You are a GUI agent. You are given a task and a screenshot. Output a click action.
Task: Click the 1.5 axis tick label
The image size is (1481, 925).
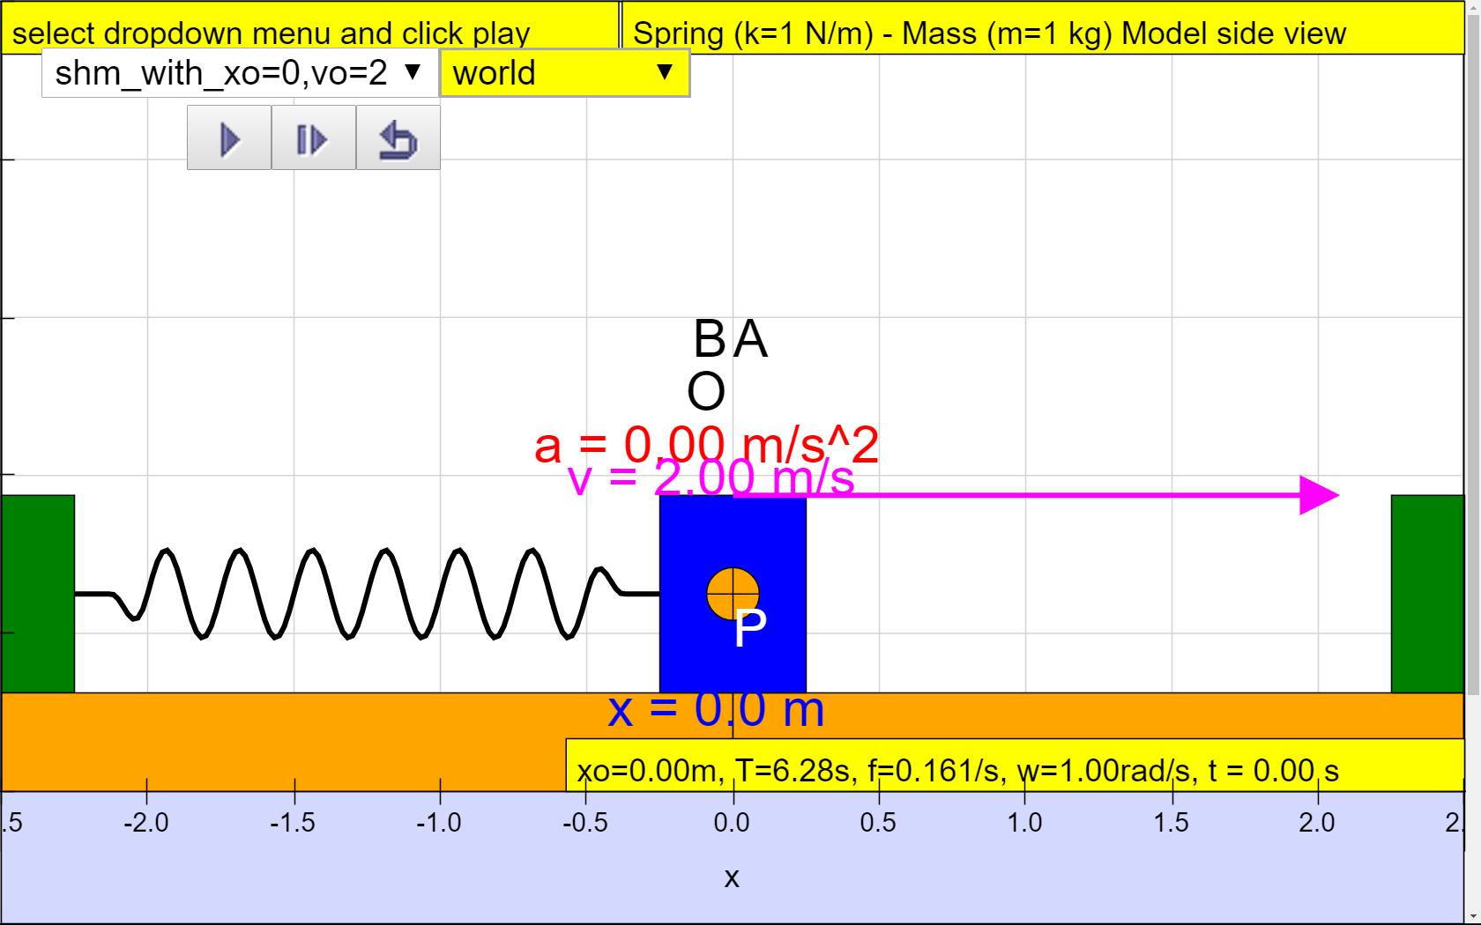1171,822
